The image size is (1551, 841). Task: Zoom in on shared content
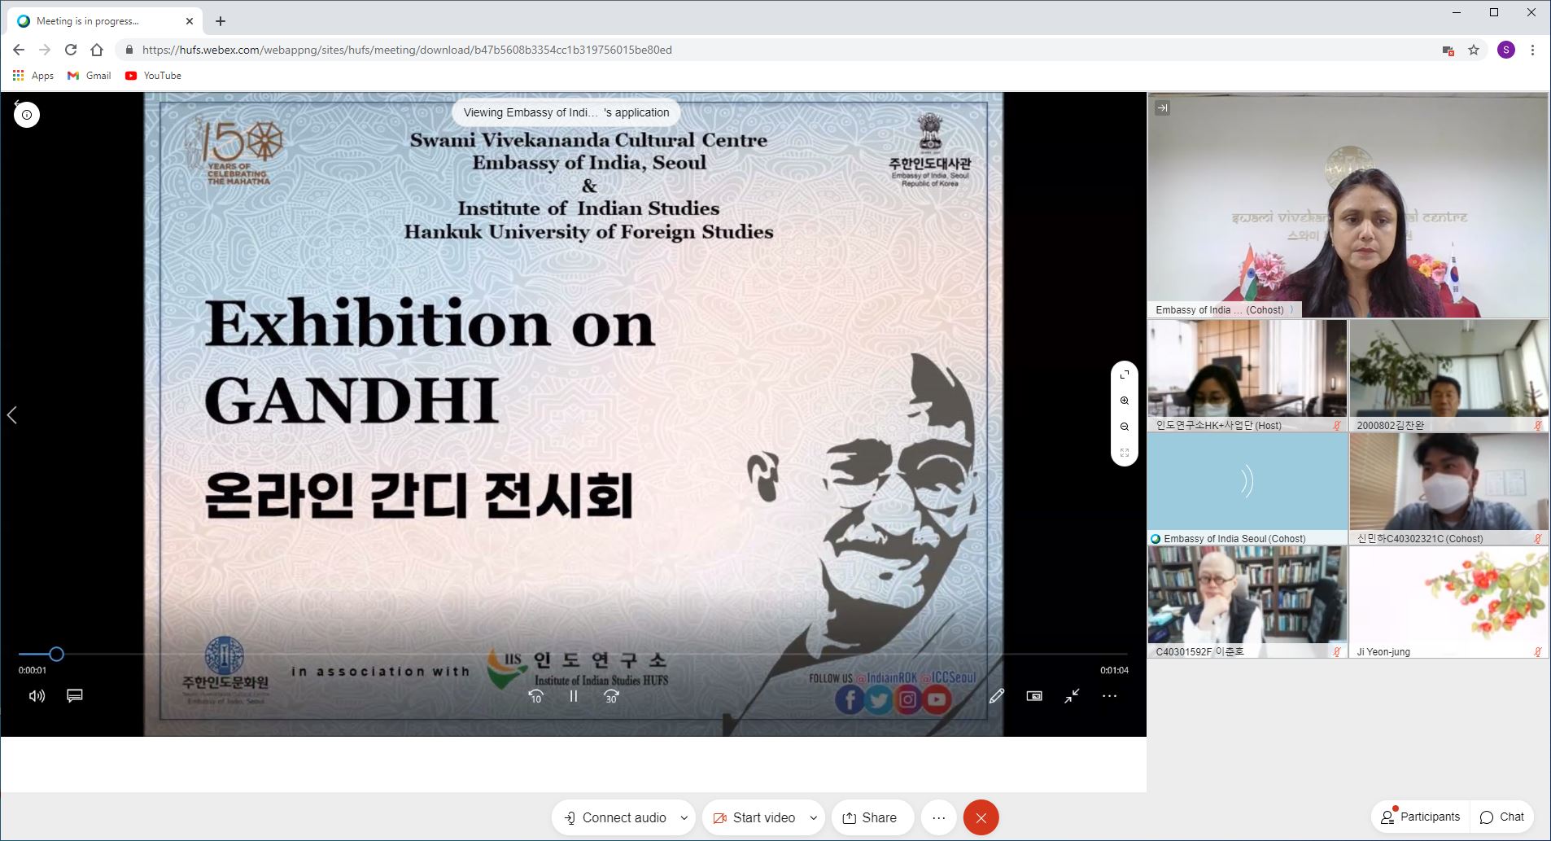(1124, 401)
